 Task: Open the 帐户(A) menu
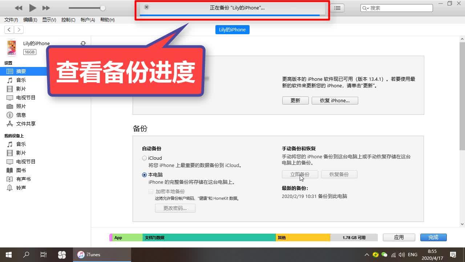88,20
